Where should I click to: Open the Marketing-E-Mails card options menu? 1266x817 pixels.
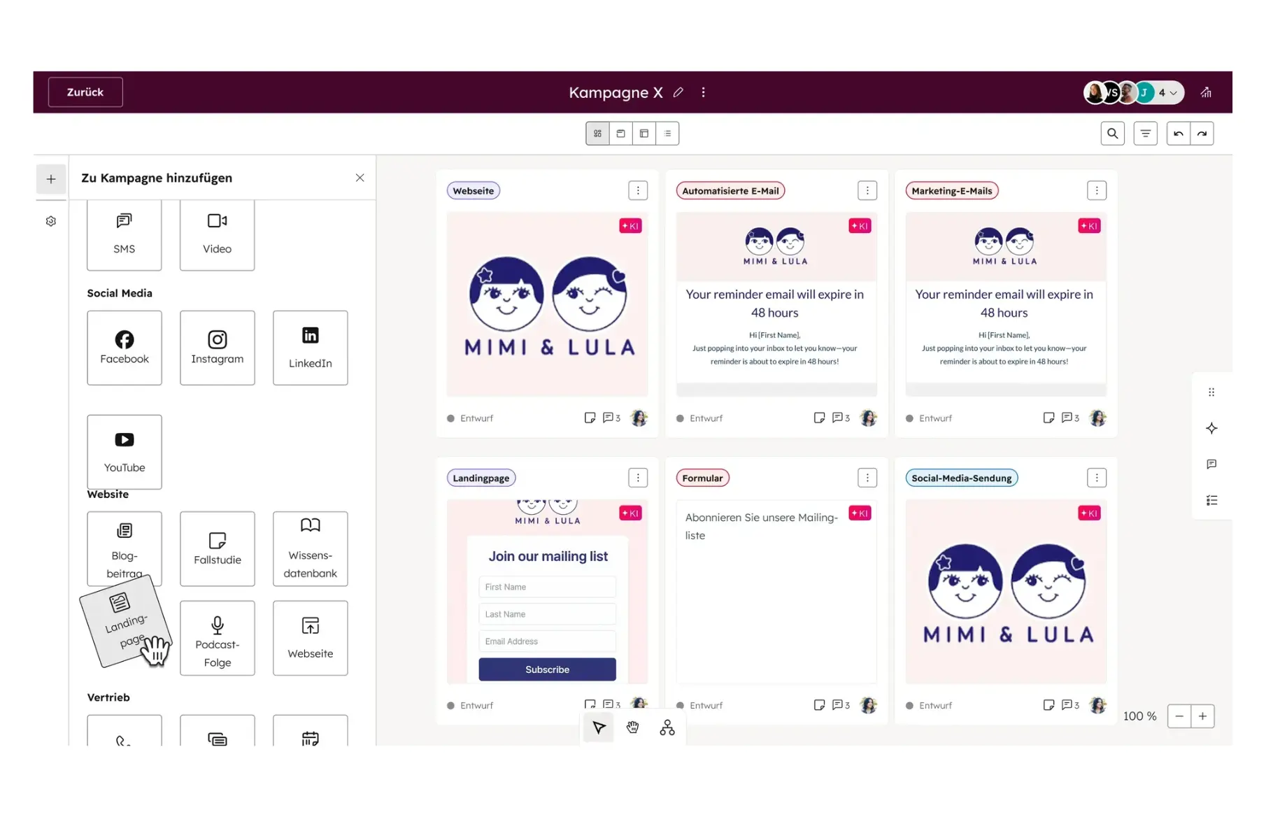coord(1097,190)
